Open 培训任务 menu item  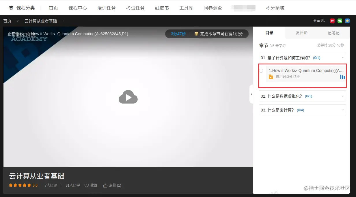point(107,8)
